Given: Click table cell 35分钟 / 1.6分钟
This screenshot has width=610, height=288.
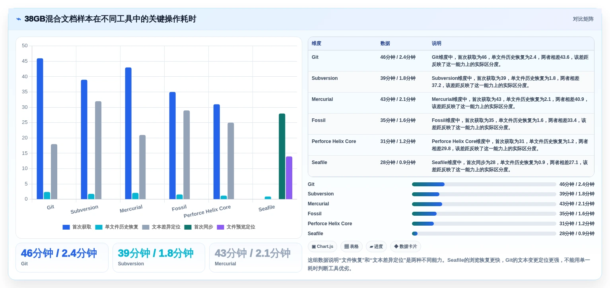Looking at the screenshot, I should [398, 120].
